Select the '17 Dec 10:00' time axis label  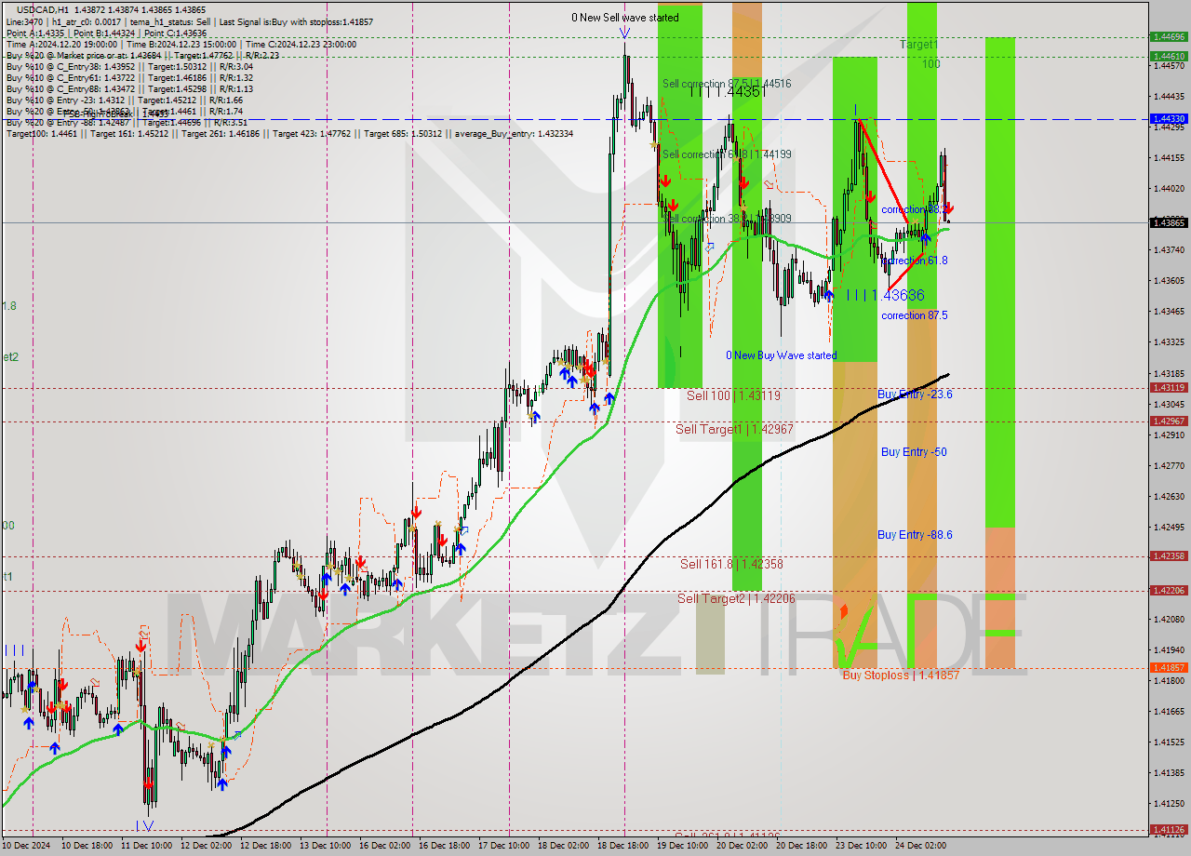pos(504,846)
